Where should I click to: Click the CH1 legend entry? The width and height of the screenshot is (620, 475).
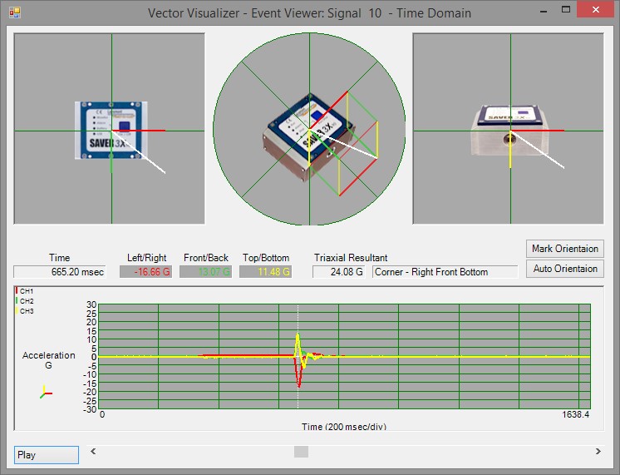click(24, 291)
